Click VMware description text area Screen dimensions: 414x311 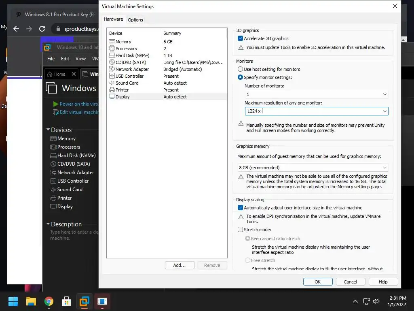click(74, 235)
